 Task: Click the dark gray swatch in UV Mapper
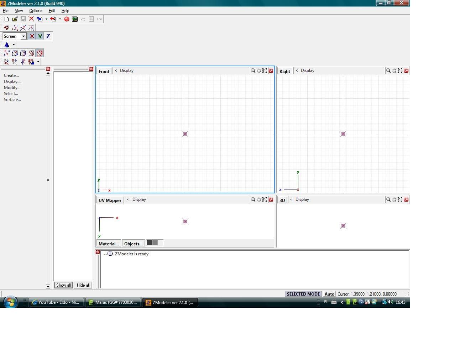(150, 243)
